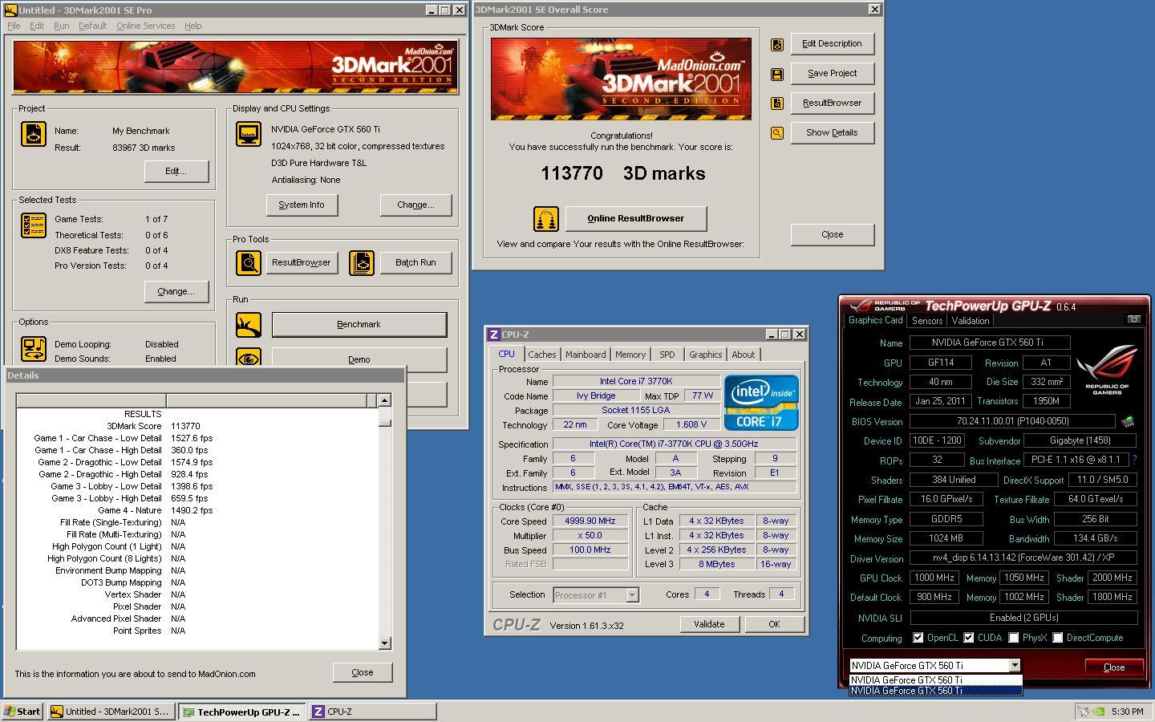Open the Help menu in 3DMark2001
1155x722 pixels.
(192, 26)
